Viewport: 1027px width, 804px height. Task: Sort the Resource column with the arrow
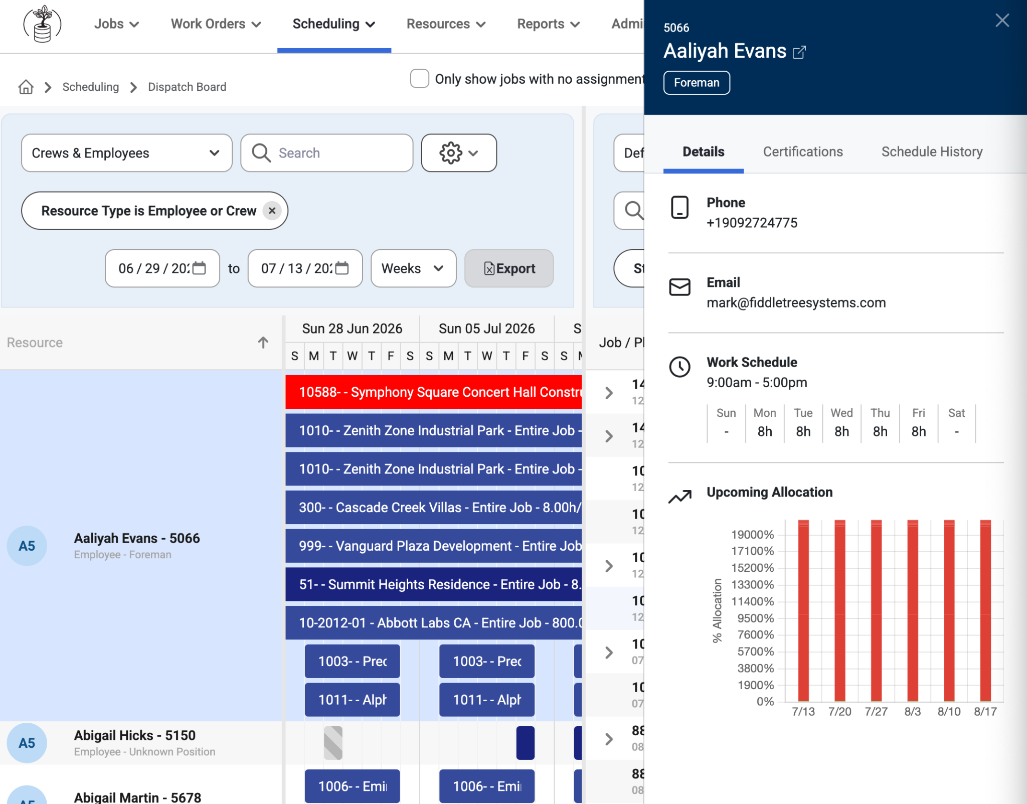tap(263, 343)
